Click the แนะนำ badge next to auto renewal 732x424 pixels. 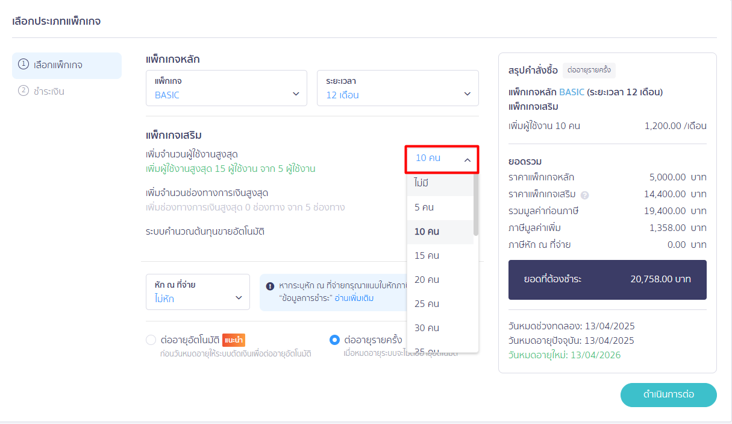pos(234,340)
